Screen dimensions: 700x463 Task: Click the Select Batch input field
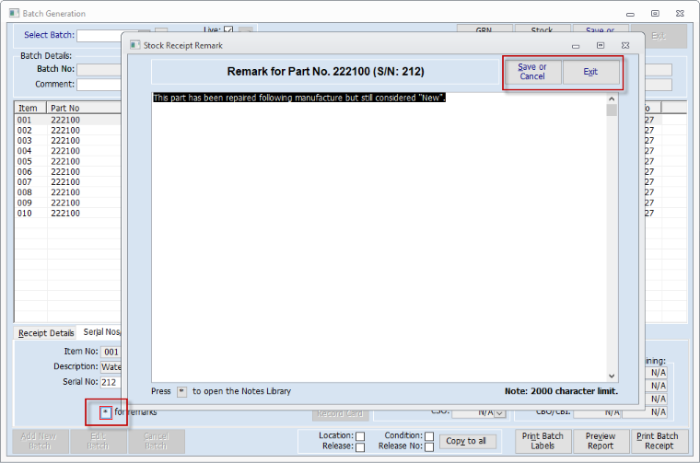(x=99, y=35)
